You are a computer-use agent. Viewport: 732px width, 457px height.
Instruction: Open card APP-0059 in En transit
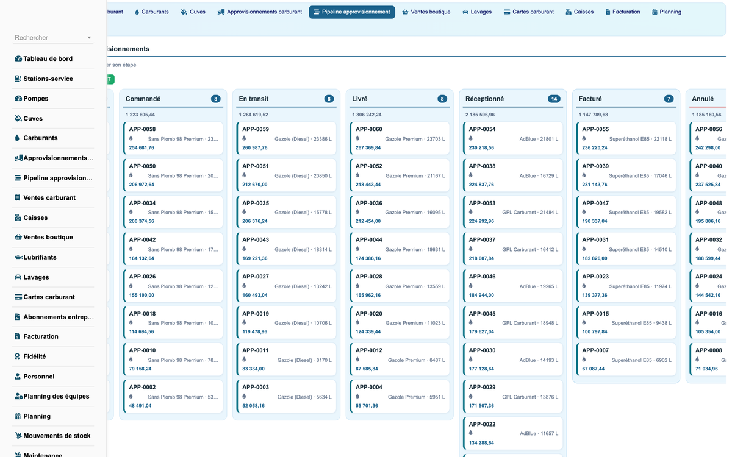coord(286,138)
